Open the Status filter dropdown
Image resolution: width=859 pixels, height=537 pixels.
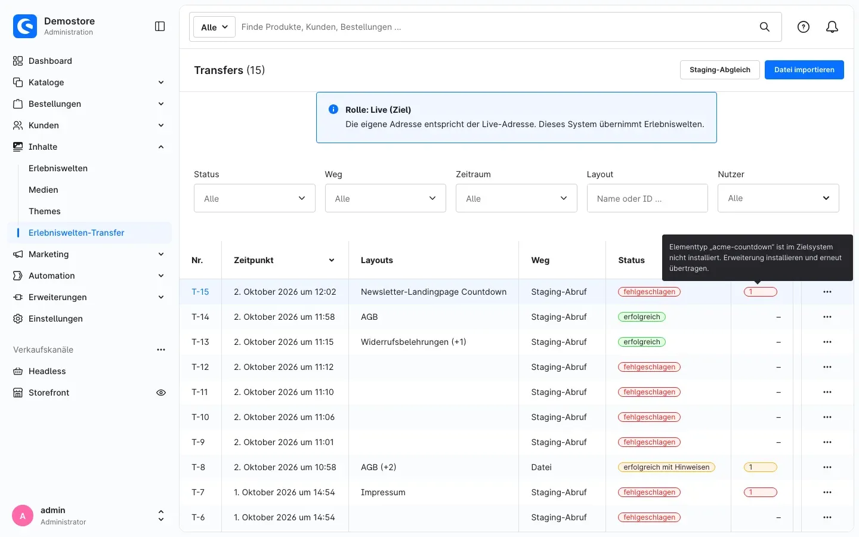[x=255, y=198]
